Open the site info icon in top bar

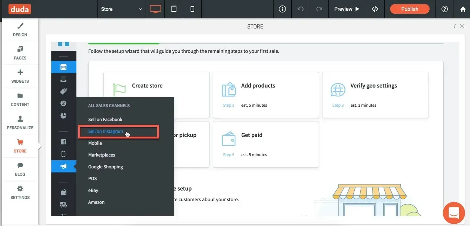pyautogui.click(x=282, y=9)
